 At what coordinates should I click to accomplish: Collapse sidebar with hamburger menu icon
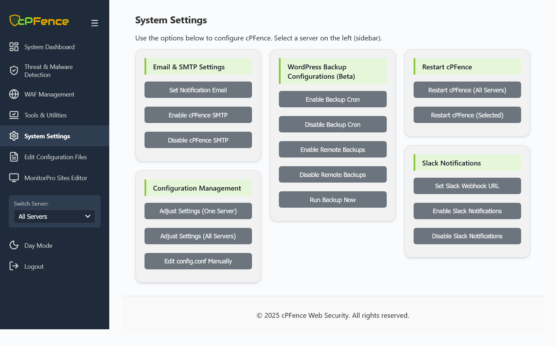point(95,23)
